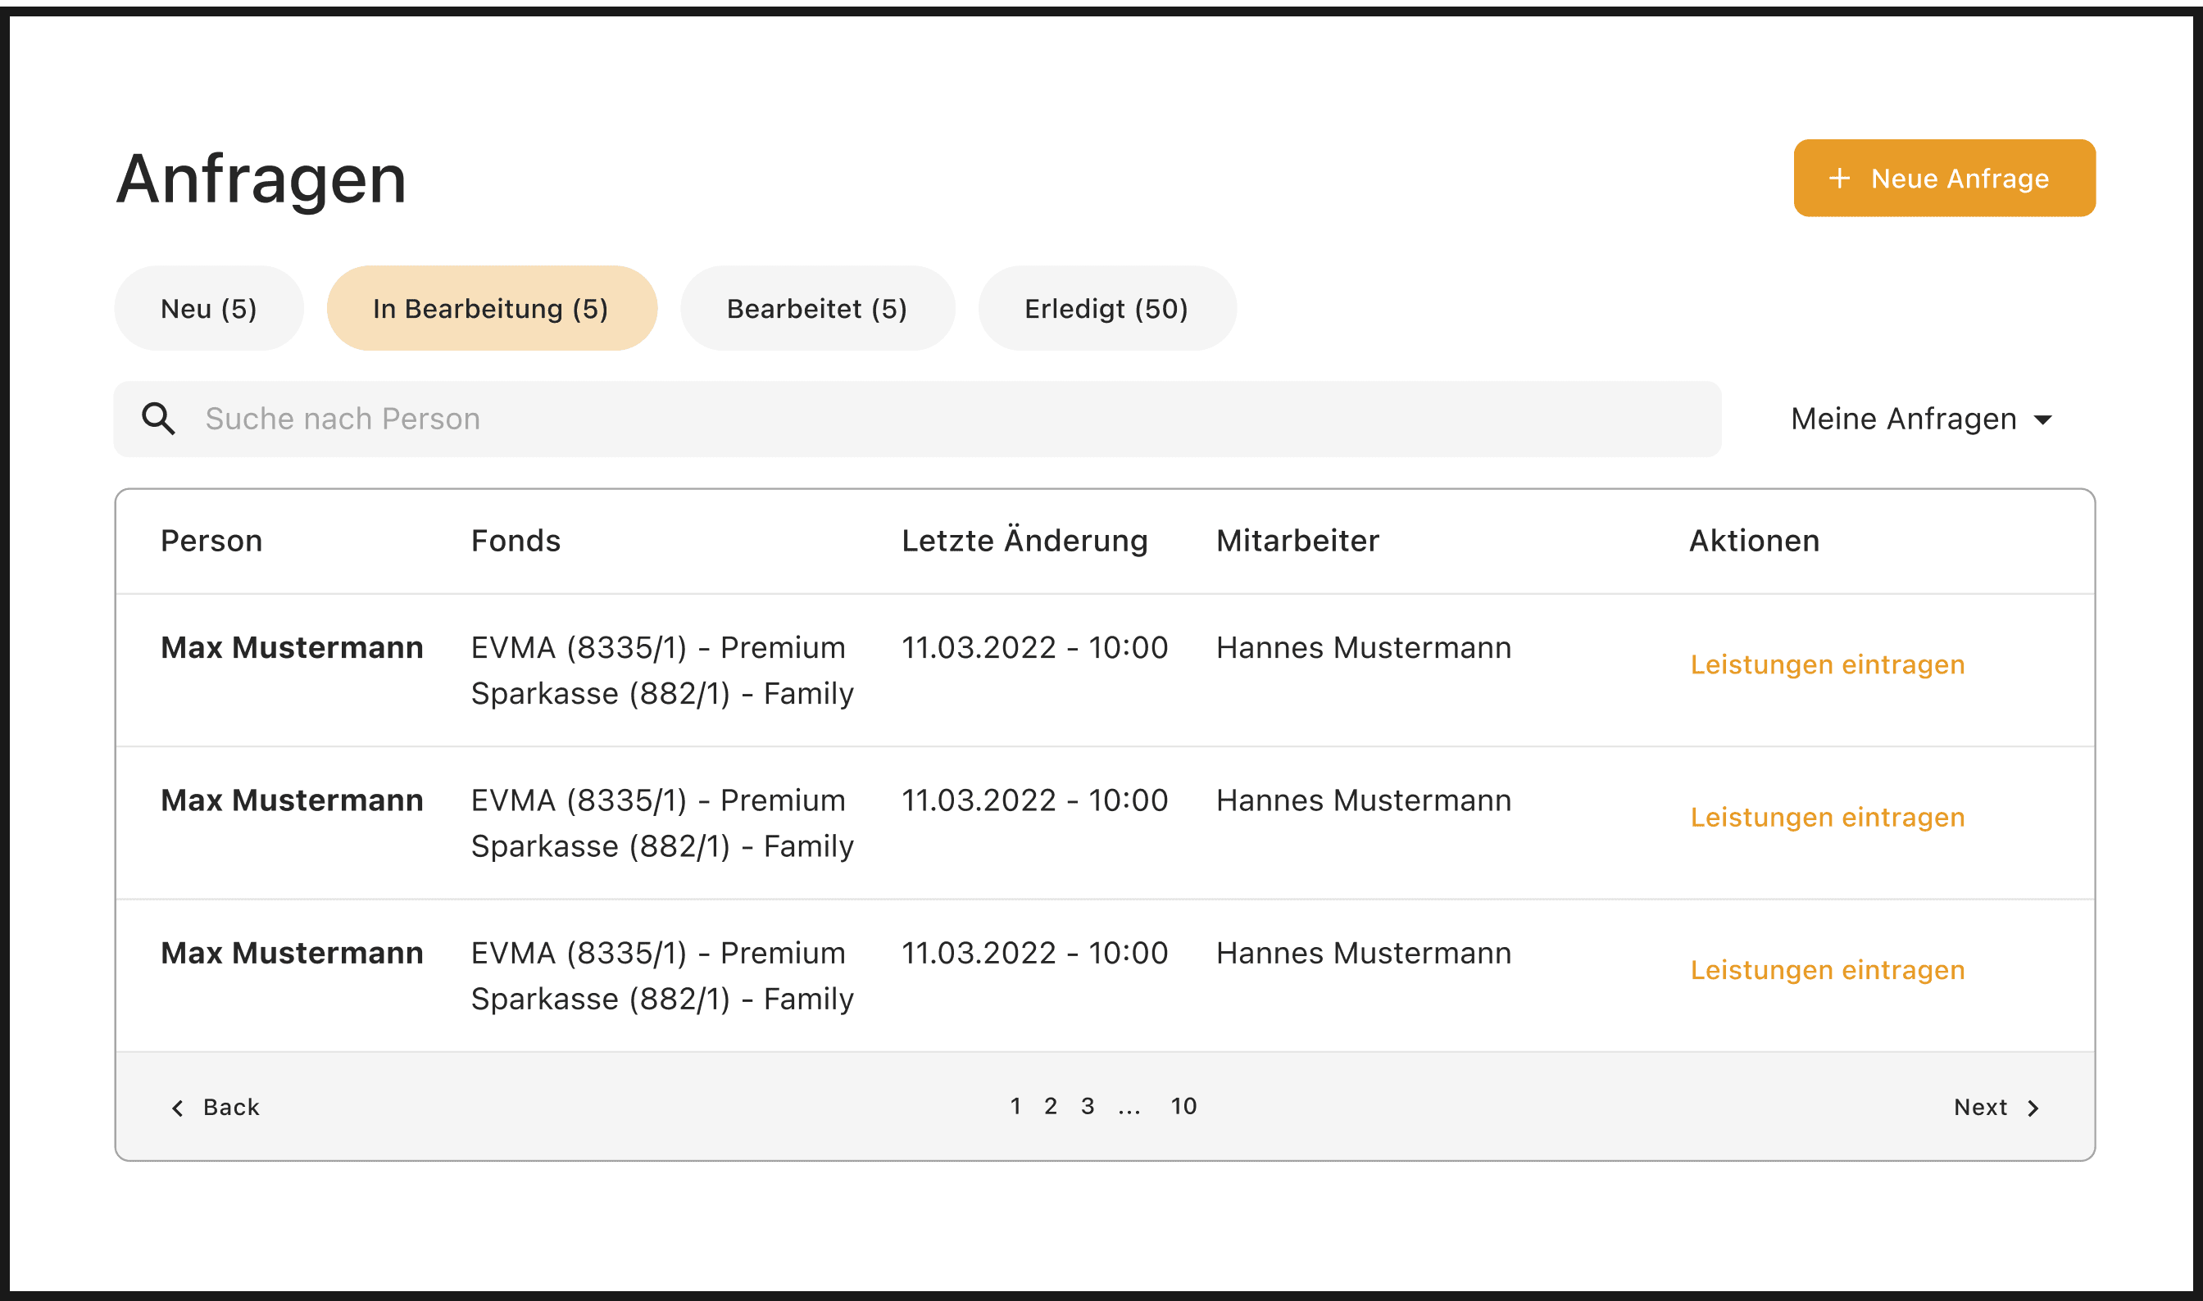The height and width of the screenshot is (1301, 2203).
Task: Click second row Leistungen eintragen link
Action: [1827, 817]
